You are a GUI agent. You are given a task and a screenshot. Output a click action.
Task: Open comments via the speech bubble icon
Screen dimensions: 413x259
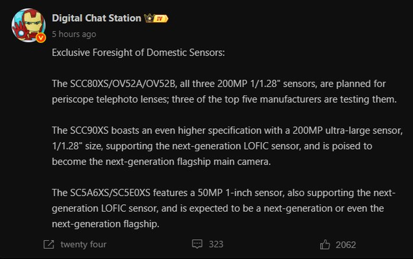tap(197, 244)
